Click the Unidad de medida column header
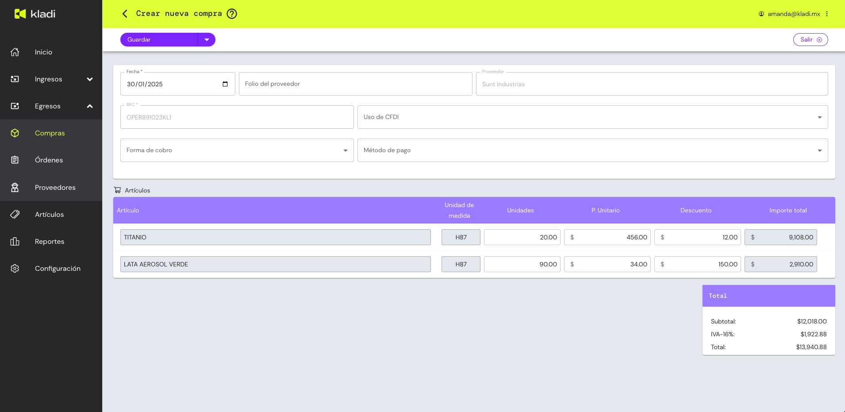 coord(459,210)
